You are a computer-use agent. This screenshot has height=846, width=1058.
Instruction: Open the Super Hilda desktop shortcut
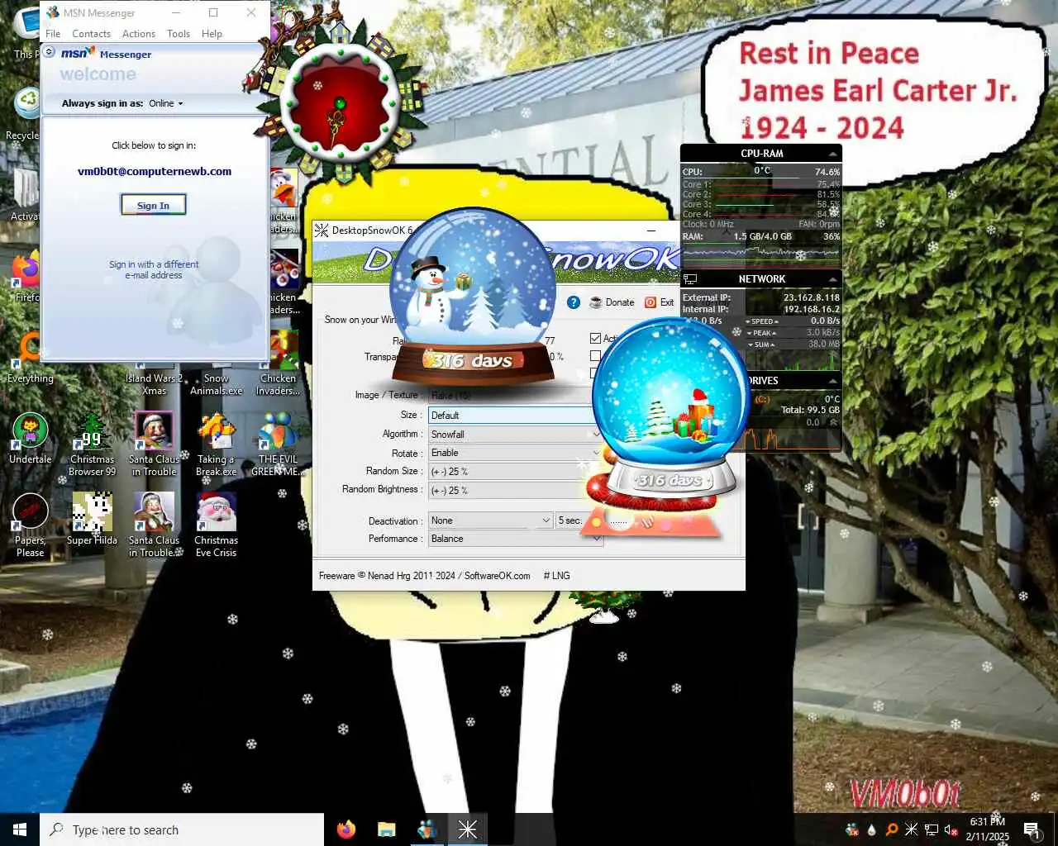coord(92,519)
